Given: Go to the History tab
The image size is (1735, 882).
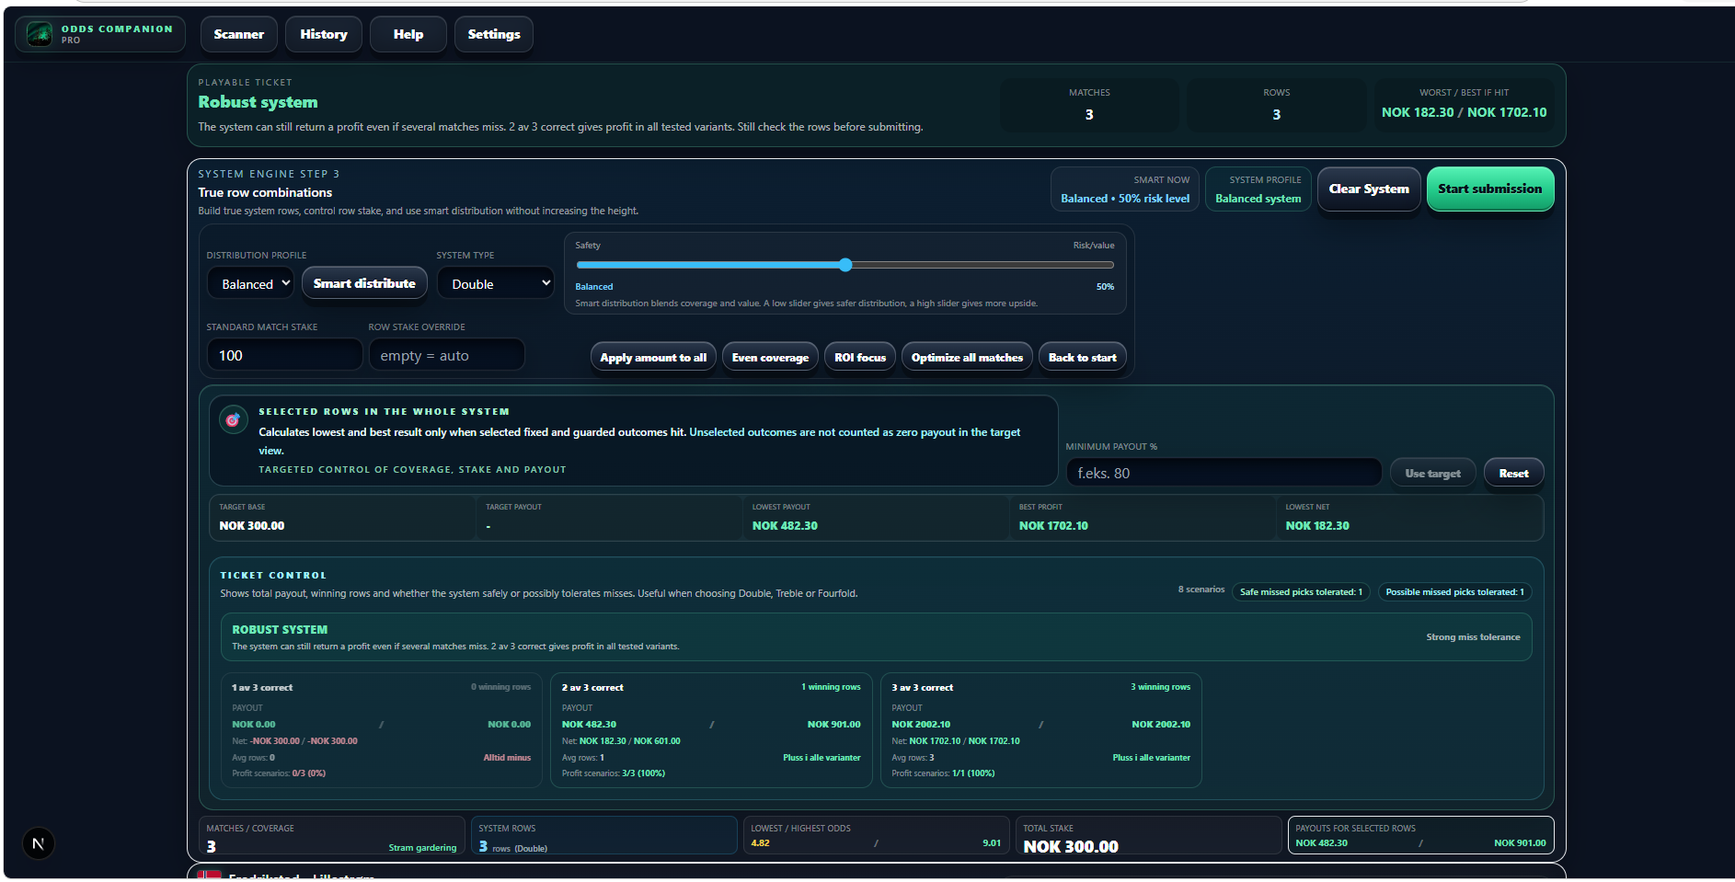Looking at the screenshot, I should tap(324, 34).
